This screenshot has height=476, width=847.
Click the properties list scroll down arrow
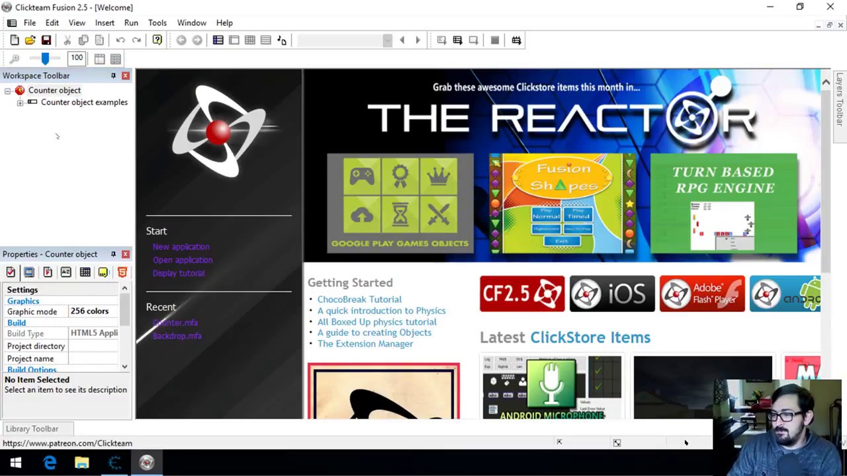pos(124,366)
